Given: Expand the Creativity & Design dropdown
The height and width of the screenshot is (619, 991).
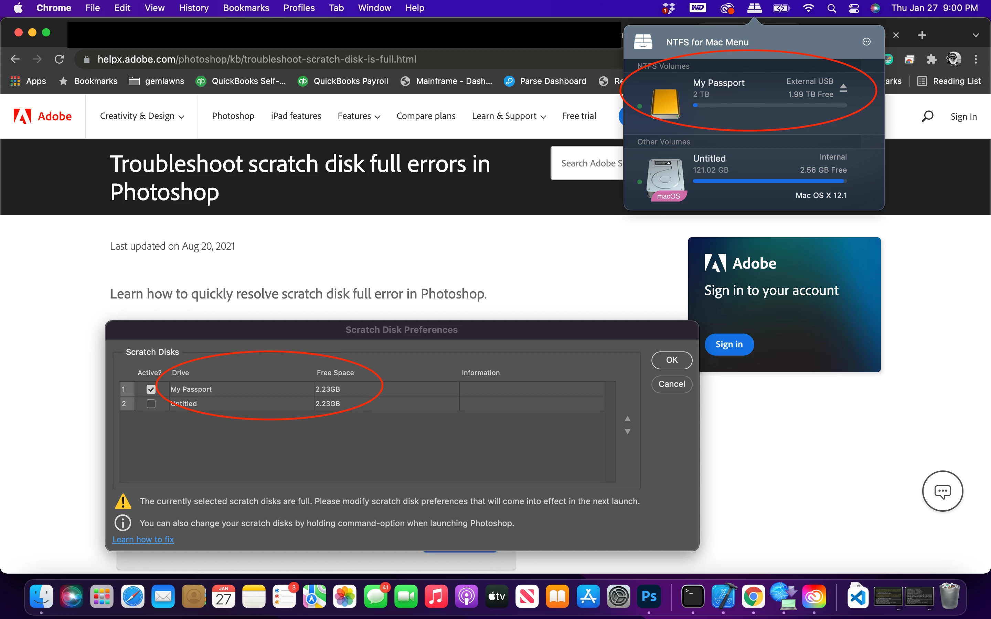Looking at the screenshot, I should click(x=142, y=116).
